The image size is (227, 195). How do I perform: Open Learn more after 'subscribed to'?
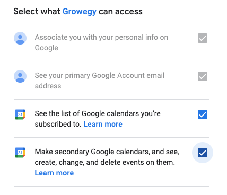pos(103,124)
